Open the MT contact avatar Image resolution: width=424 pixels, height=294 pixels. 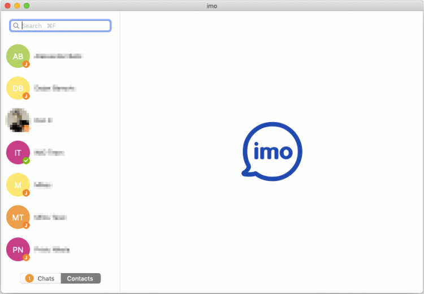point(18,217)
